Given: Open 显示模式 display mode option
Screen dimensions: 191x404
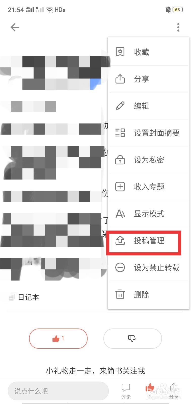Looking at the screenshot, I should pos(149,214).
